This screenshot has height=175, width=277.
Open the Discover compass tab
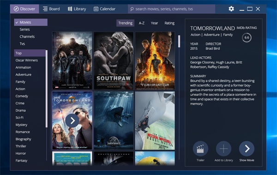coord(24,9)
